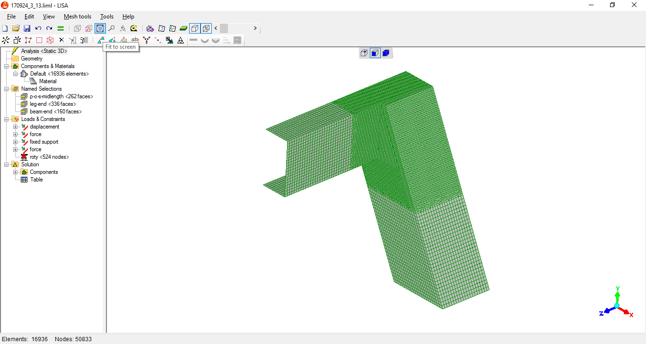Expand the displacement constraint node

[x=15, y=127]
